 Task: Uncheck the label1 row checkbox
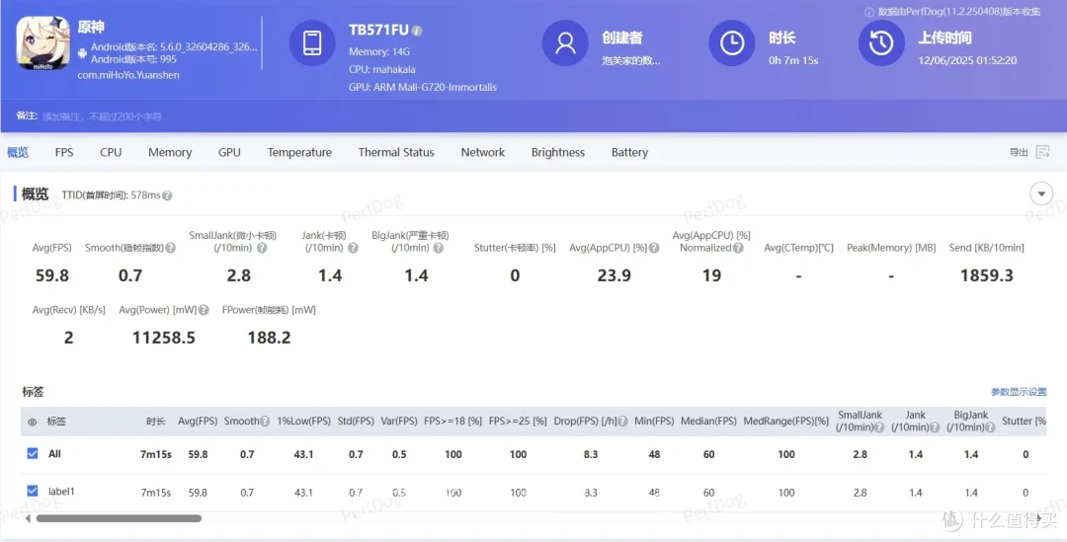pos(32,491)
